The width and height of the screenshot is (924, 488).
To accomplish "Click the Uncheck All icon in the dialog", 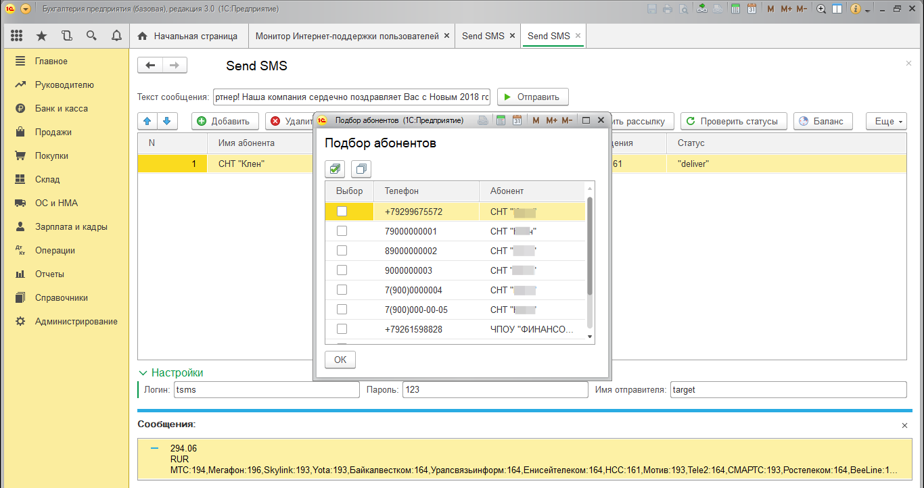I will 361,169.
